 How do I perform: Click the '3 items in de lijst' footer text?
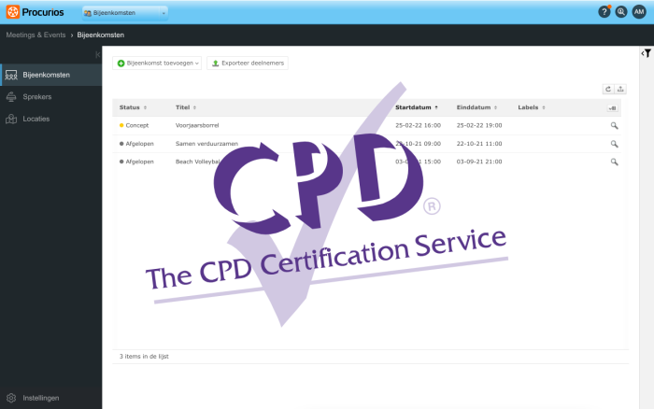coord(144,357)
